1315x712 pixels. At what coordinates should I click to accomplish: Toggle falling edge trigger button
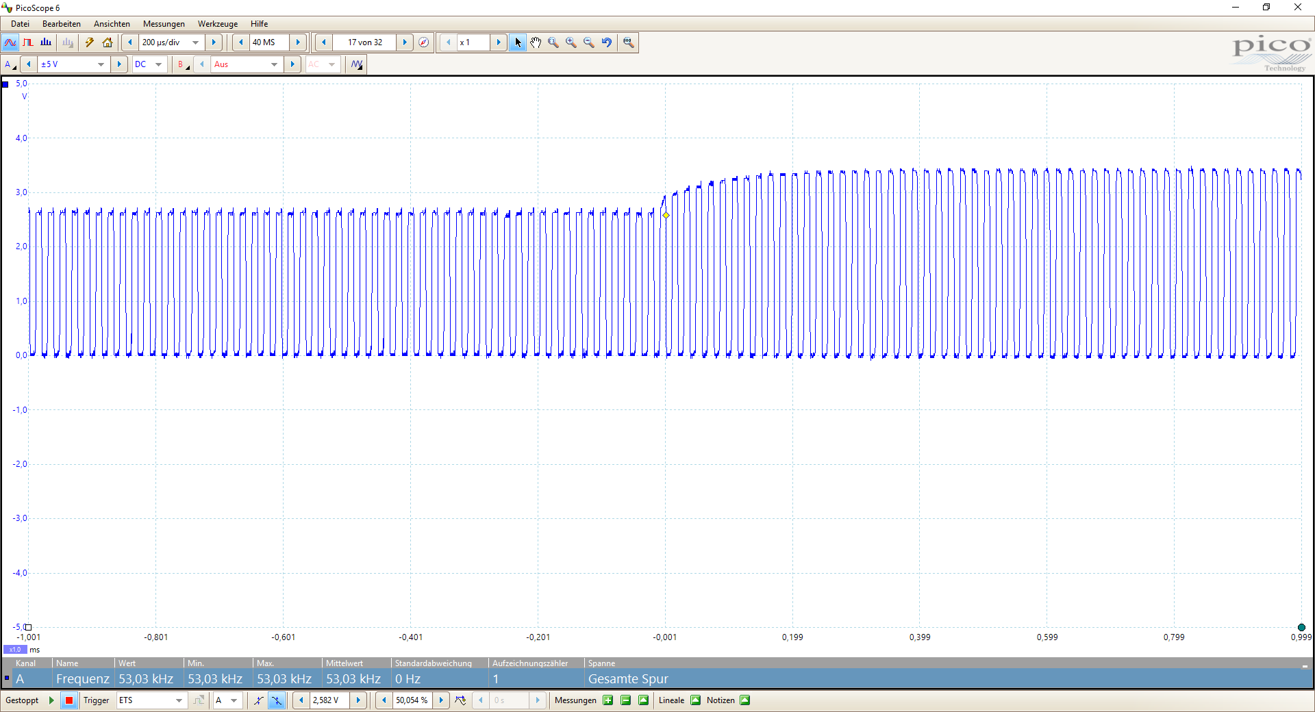[x=277, y=700]
